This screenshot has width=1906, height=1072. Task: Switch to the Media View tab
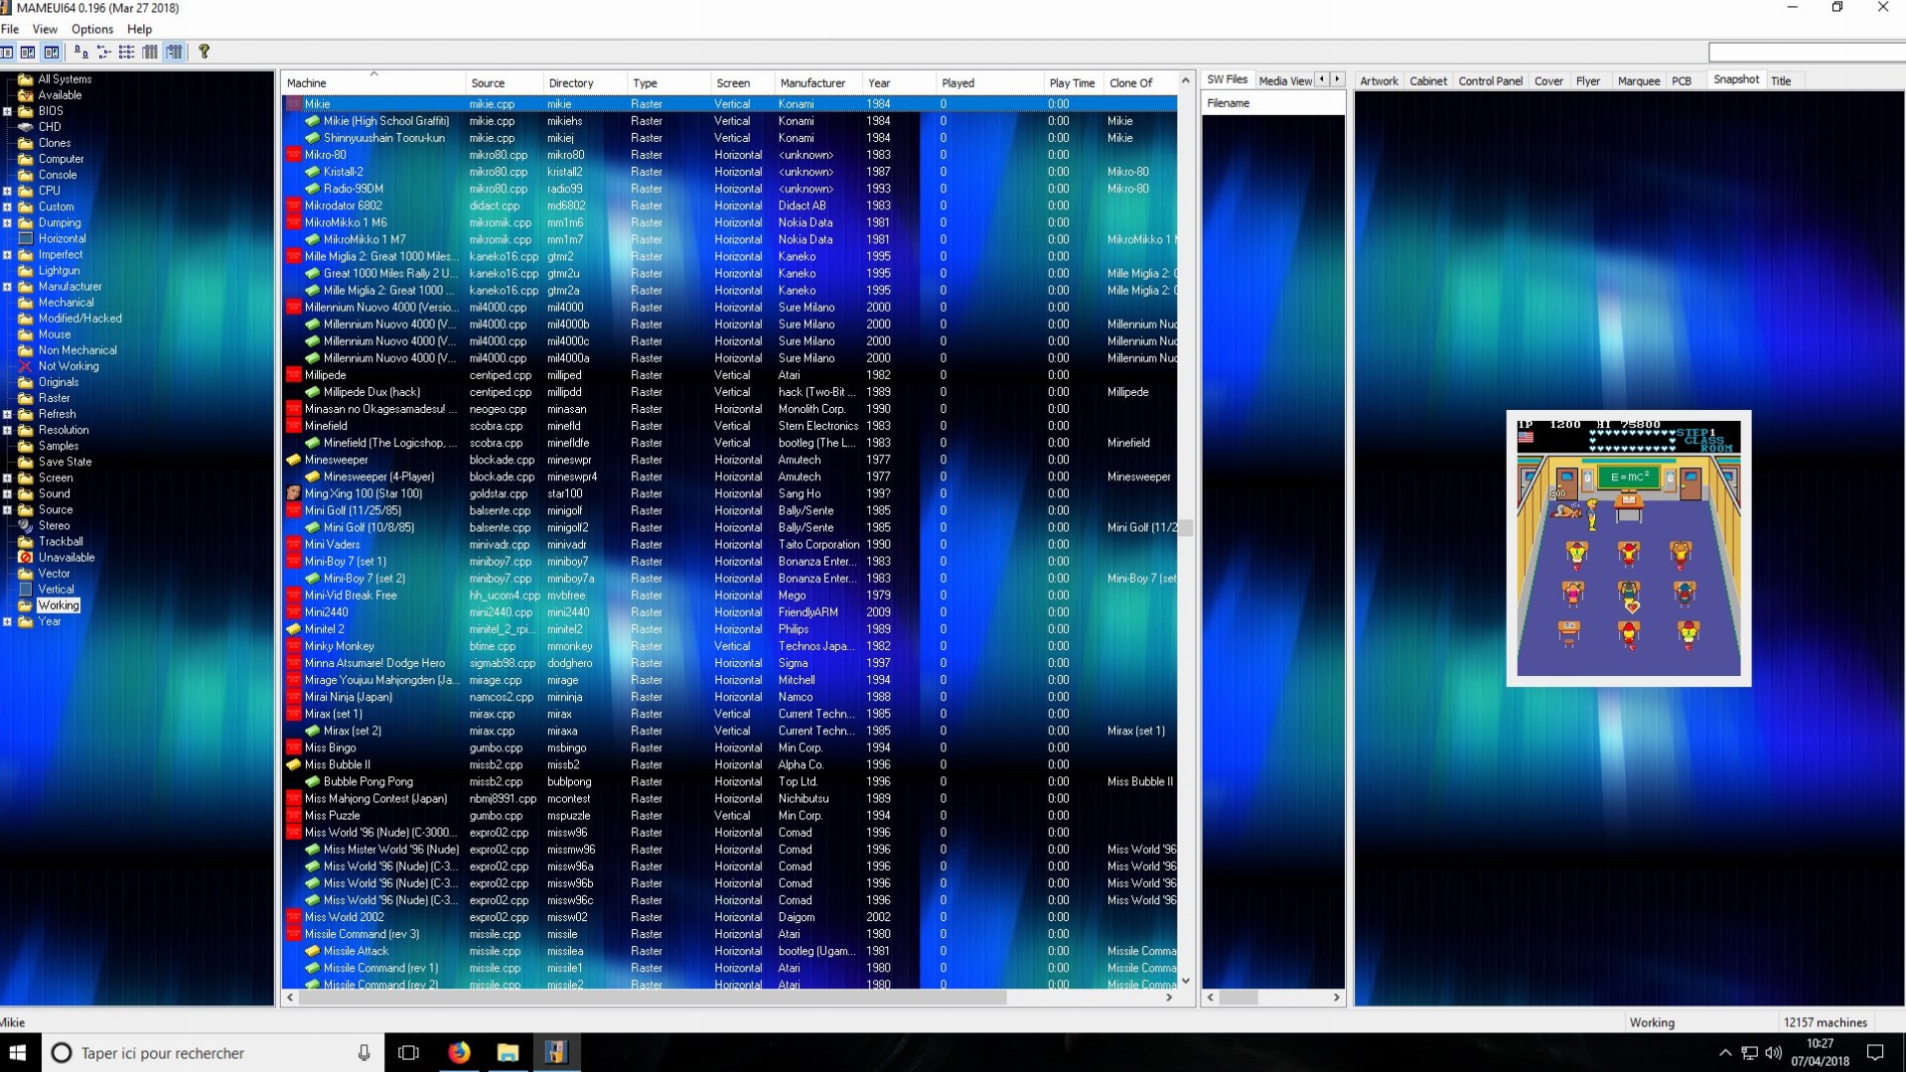point(1284,80)
